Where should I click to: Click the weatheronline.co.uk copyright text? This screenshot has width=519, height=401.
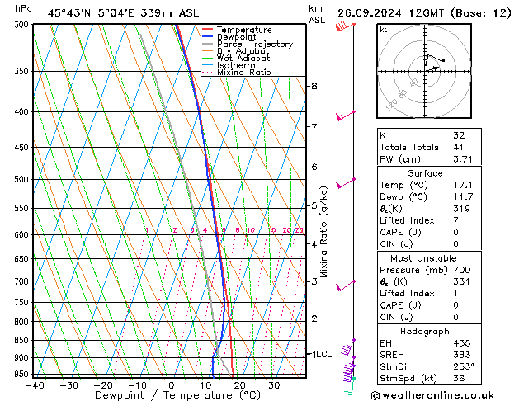click(432, 395)
